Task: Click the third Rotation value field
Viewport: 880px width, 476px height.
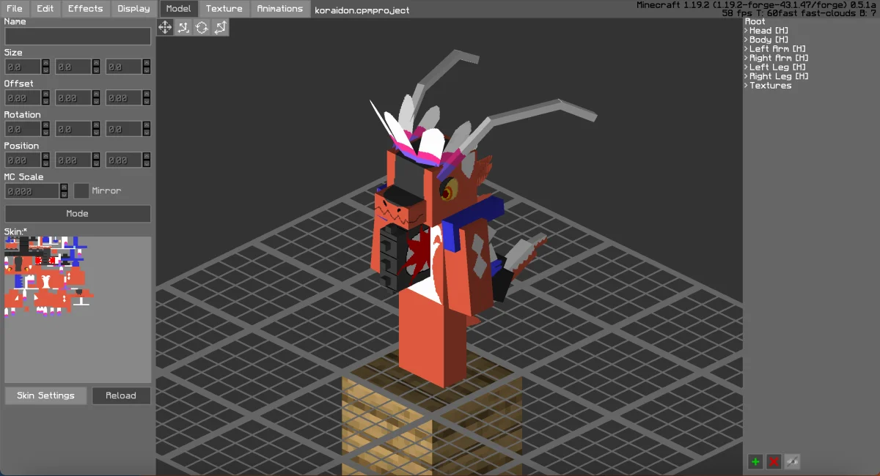Action: [124, 129]
